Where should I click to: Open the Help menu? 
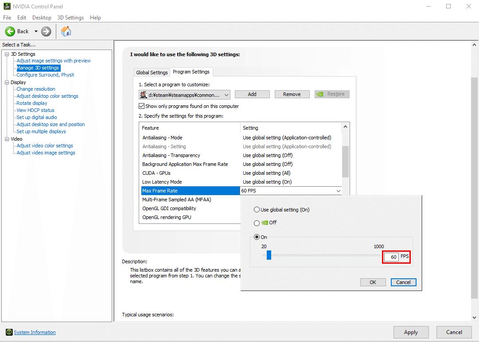[95, 18]
